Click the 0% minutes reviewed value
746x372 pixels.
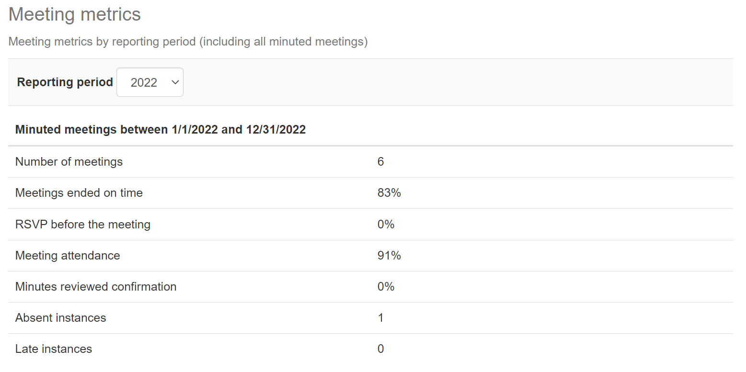coord(386,287)
